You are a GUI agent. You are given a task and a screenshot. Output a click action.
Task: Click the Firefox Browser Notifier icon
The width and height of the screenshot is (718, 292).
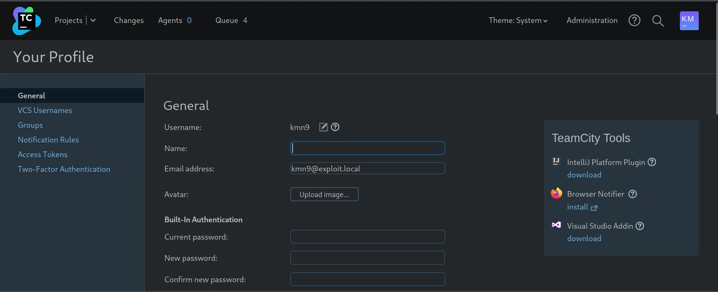coord(556,193)
